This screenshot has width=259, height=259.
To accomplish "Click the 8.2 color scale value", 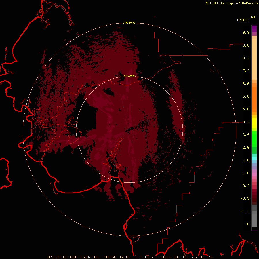I will coord(246,58).
